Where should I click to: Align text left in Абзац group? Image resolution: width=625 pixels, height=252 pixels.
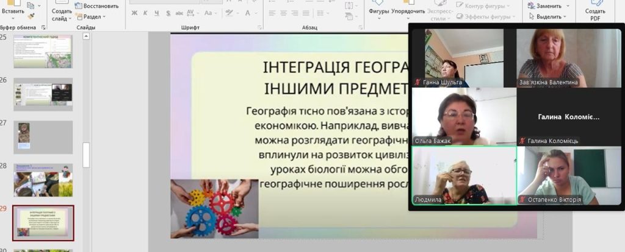click(272, 13)
